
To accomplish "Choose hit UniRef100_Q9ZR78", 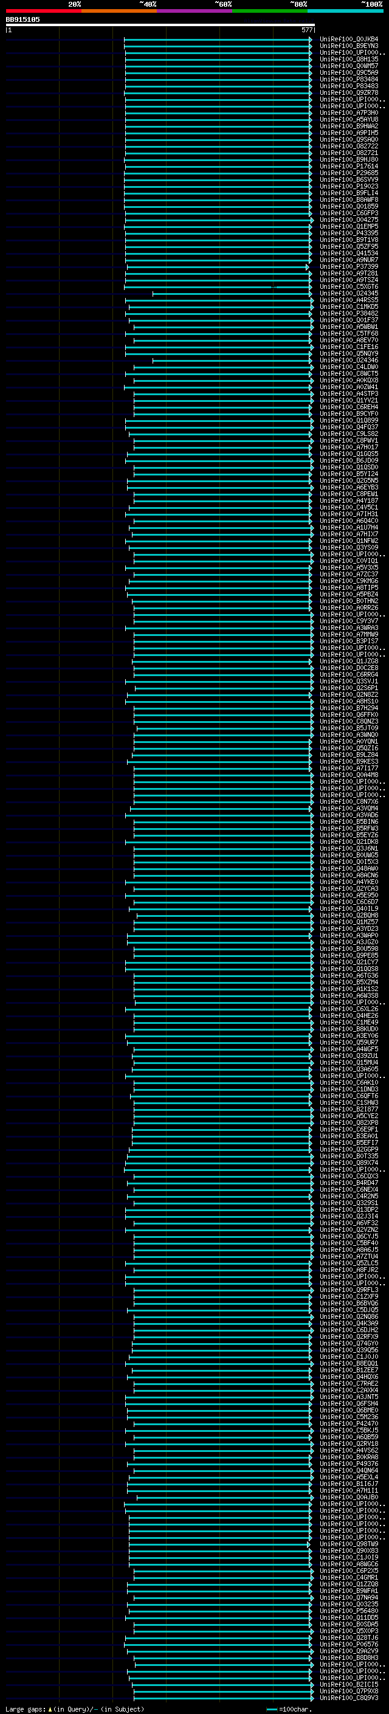I will click(349, 92).
